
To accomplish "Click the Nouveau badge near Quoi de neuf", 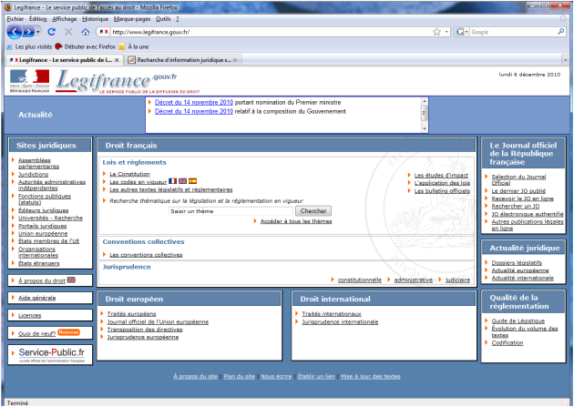I will pyautogui.click(x=68, y=332).
